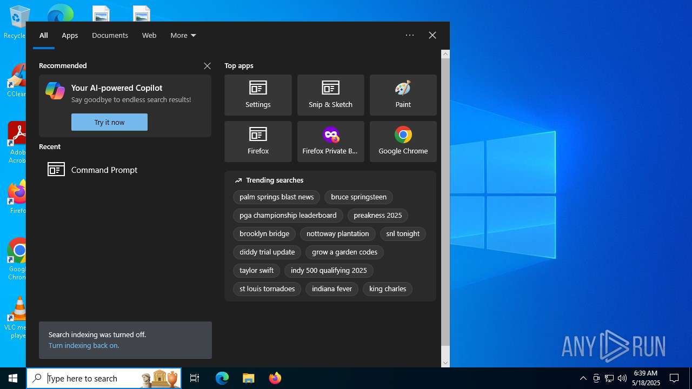Screen dimensions: 692x389
Task: Click scrollbar up arrow in search panel
Action: pos(445,54)
